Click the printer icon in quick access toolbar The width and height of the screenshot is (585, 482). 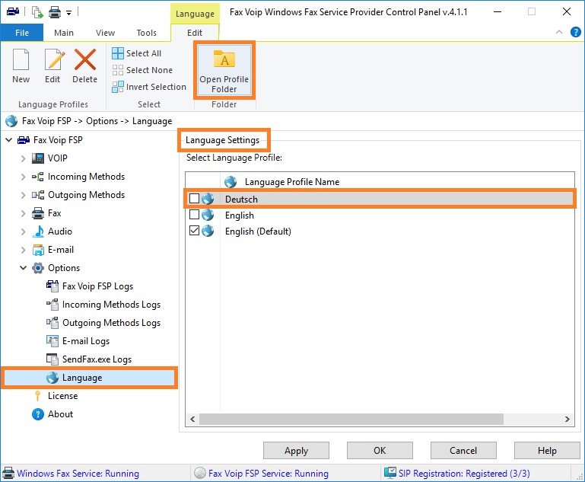55,12
